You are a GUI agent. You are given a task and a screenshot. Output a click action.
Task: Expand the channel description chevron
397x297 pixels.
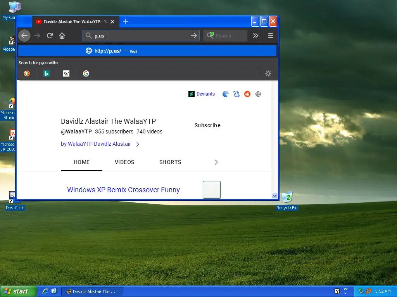click(x=138, y=144)
